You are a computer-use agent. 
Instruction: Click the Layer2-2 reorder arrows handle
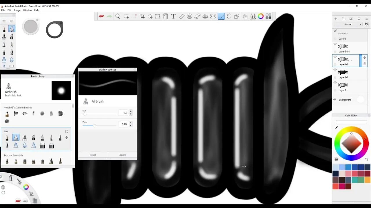[365, 58]
